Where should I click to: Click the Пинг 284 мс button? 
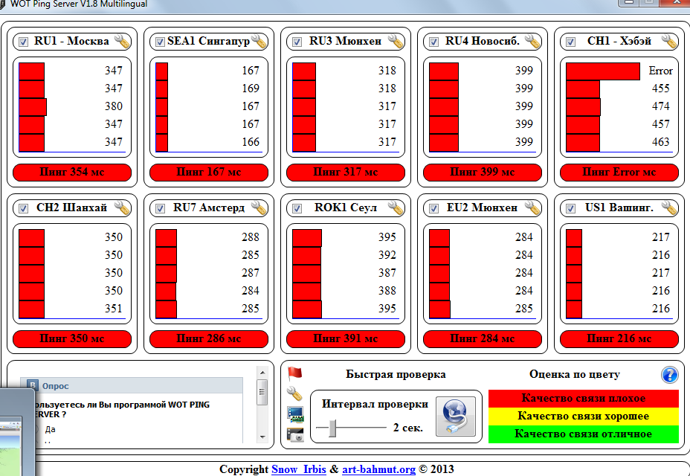pyautogui.click(x=483, y=338)
